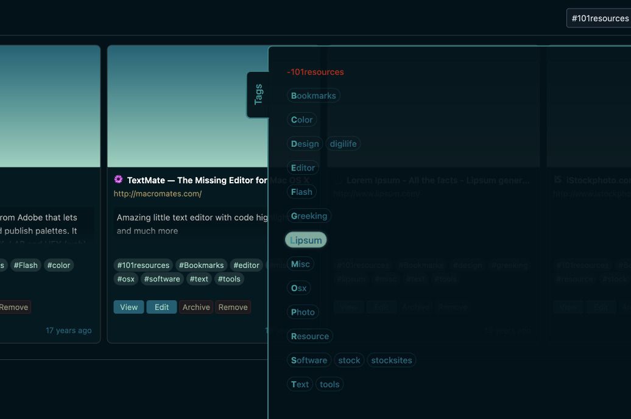Remove the -101resources tag filter
631x419 pixels.
coord(315,72)
